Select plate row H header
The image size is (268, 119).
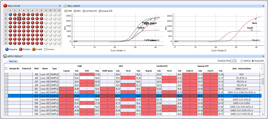6,43
